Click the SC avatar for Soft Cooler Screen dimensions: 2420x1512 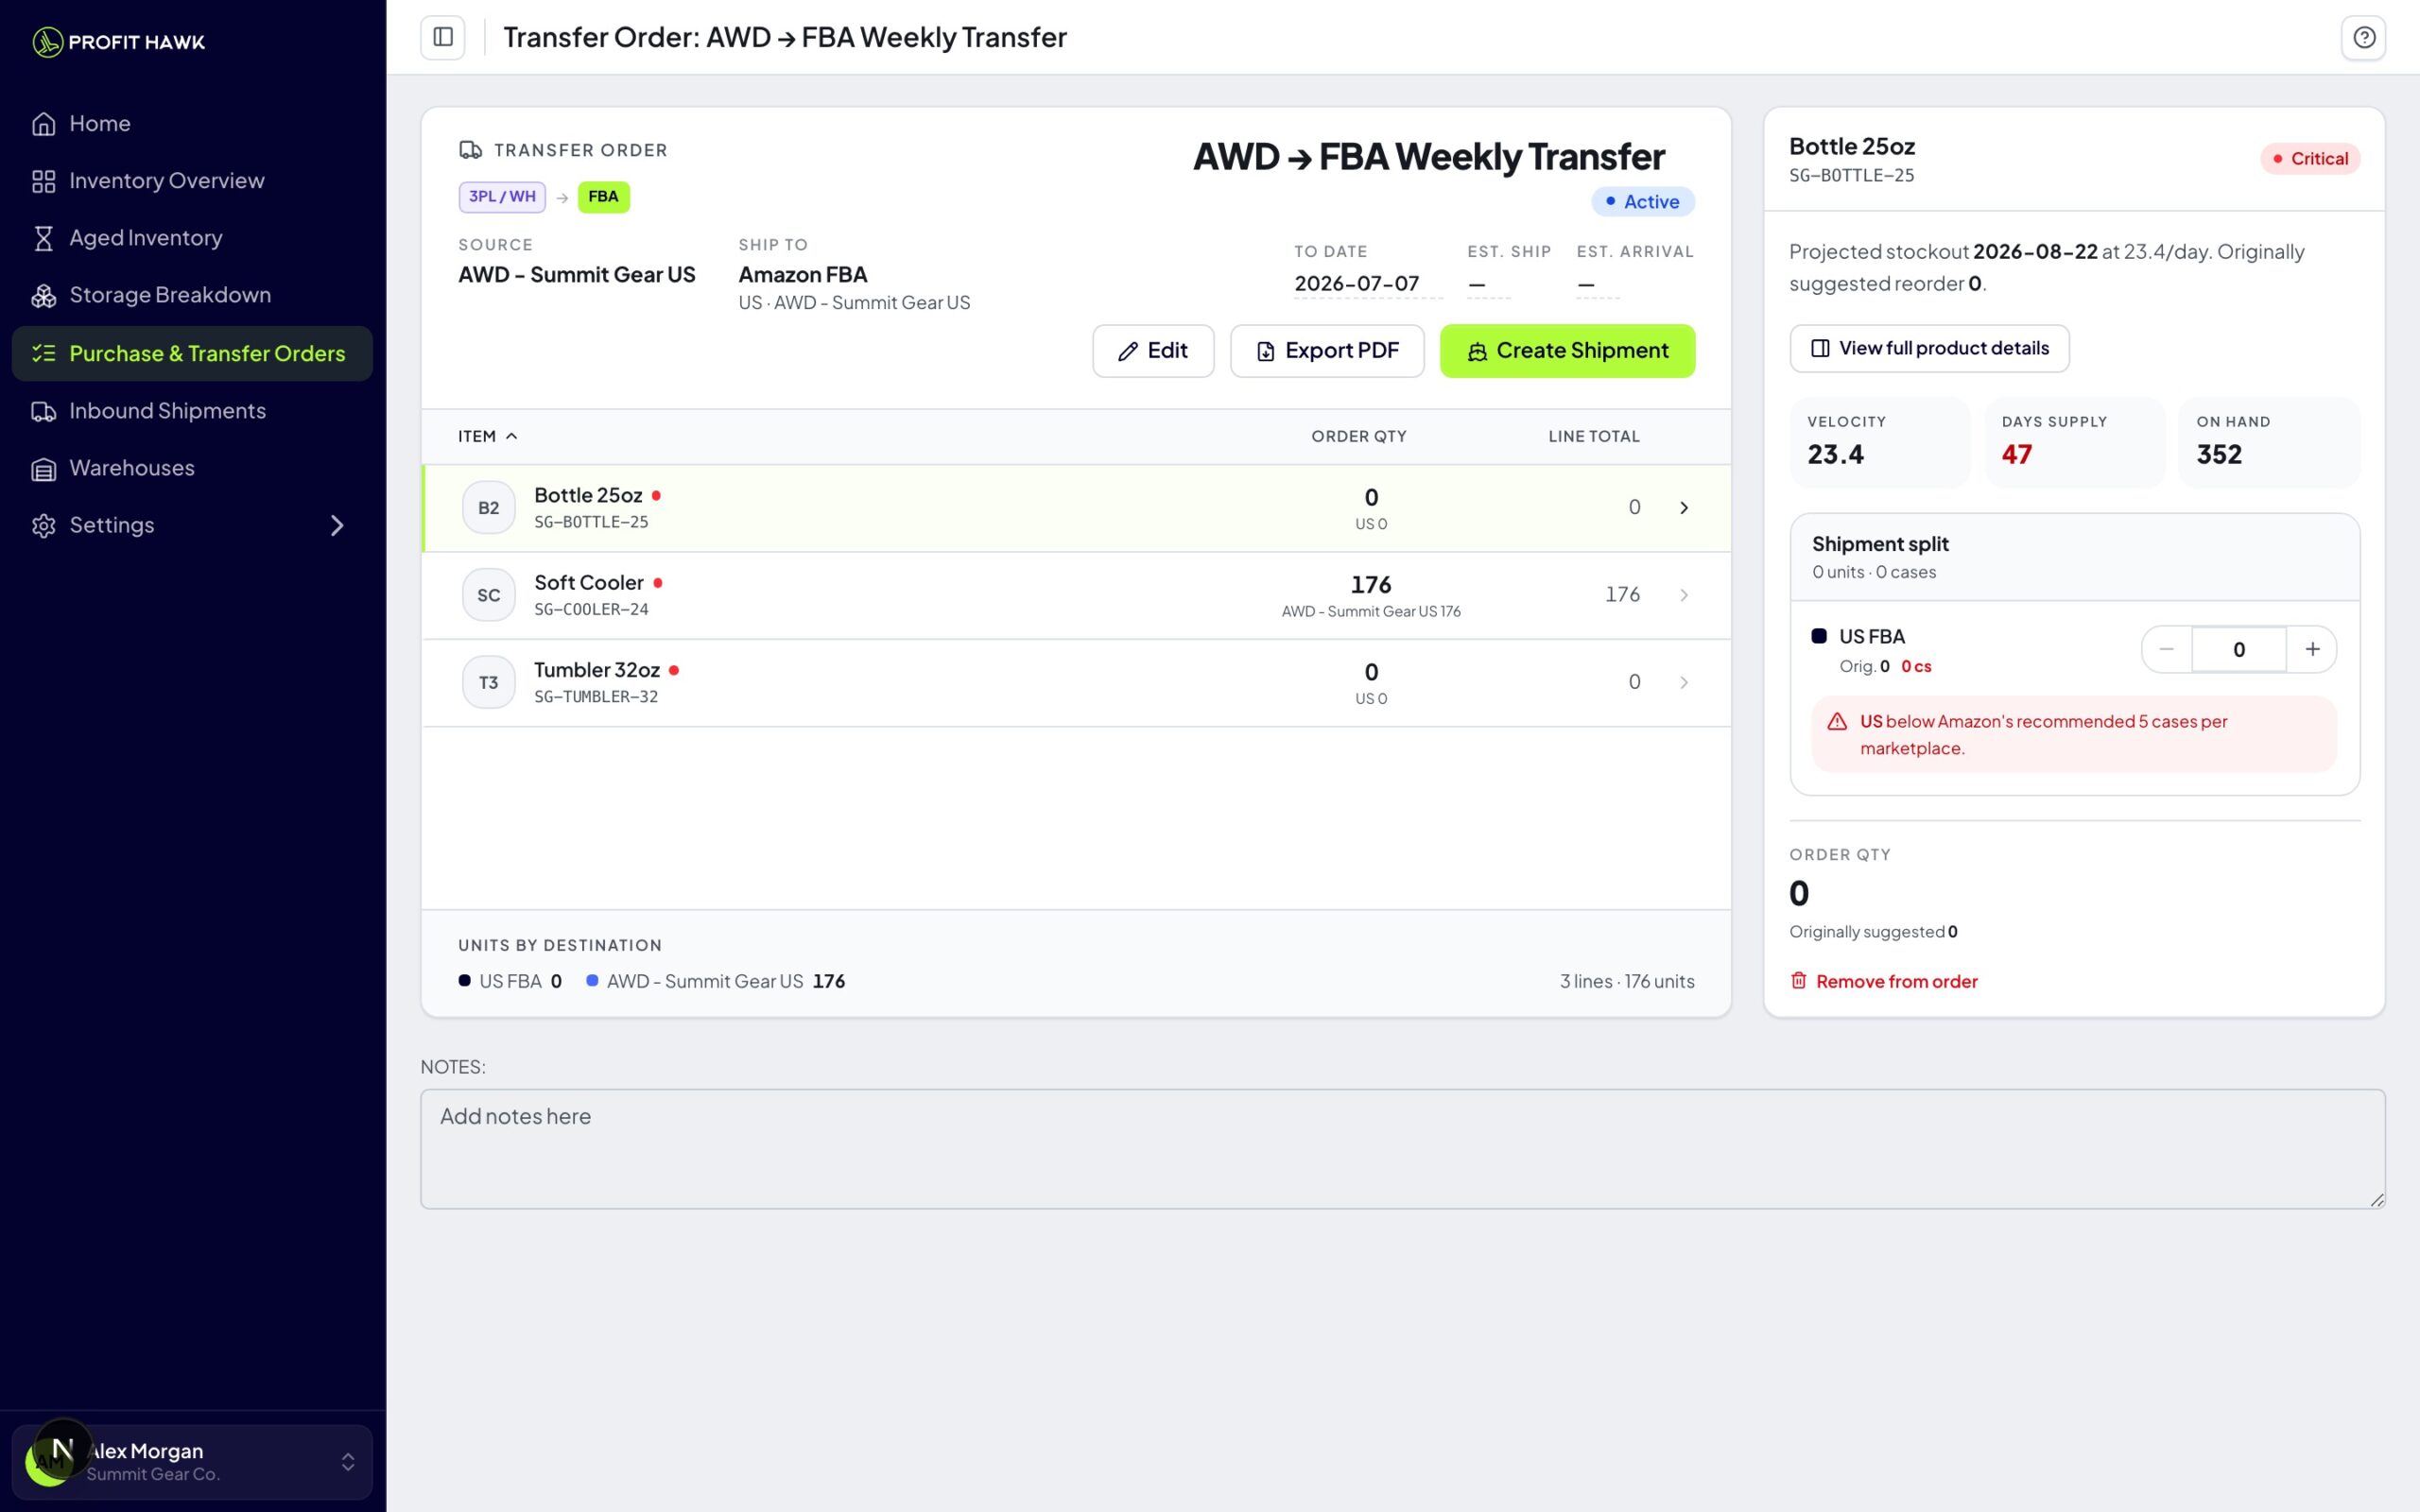488,595
